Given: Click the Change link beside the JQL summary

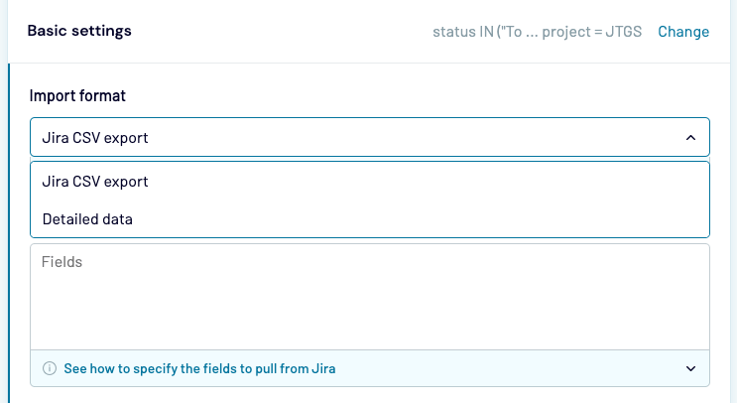Looking at the screenshot, I should click(682, 32).
